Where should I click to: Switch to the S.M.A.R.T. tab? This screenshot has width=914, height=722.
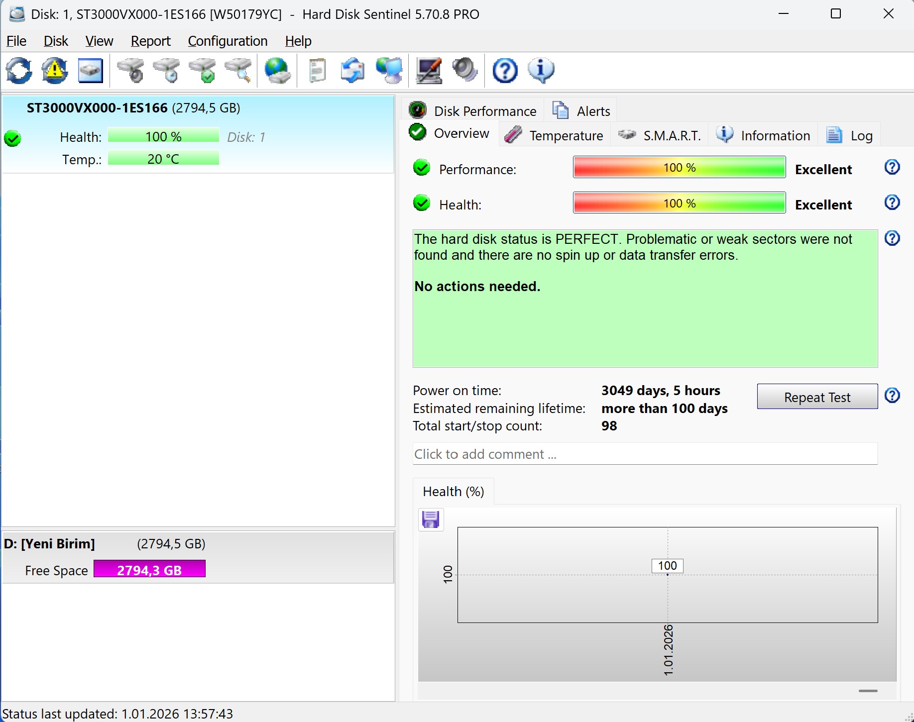tap(660, 135)
